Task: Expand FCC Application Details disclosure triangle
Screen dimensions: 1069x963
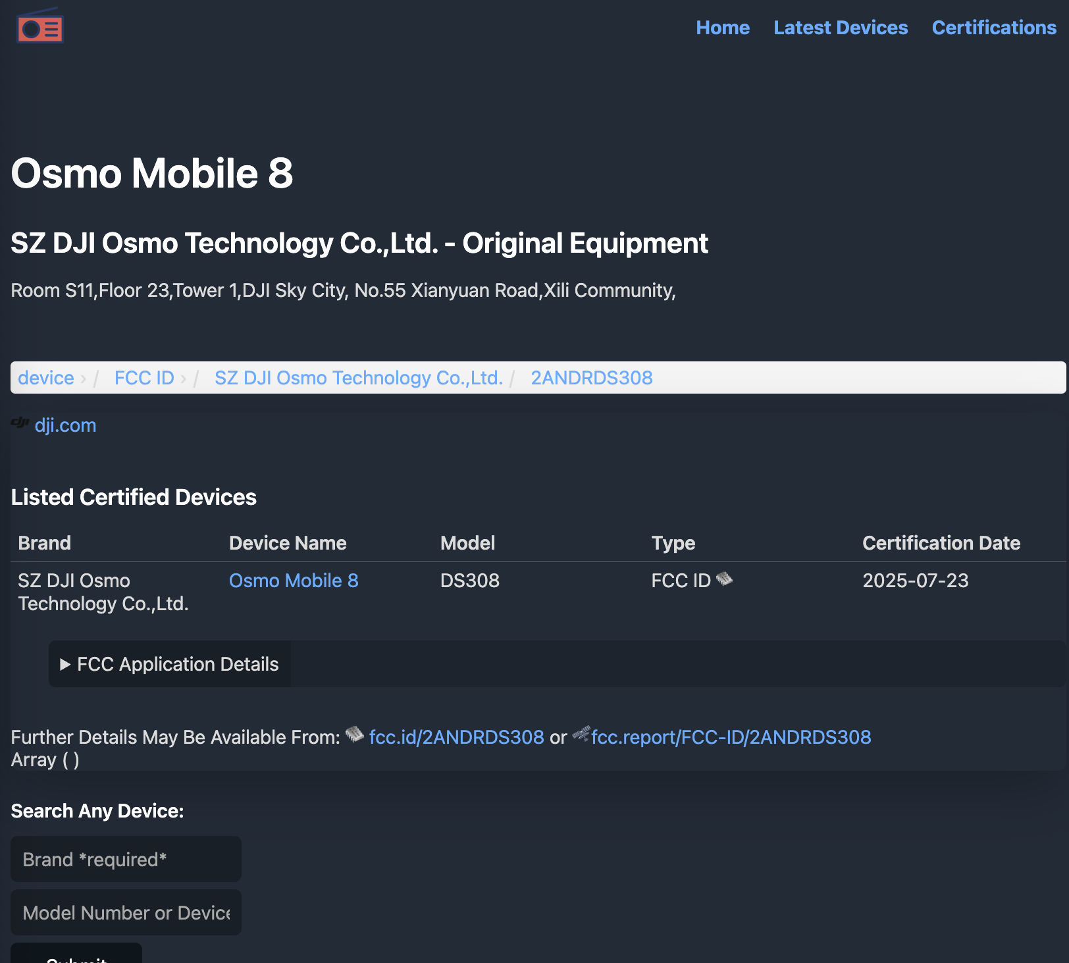Action: pyautogui.click(x=65, y=665)
